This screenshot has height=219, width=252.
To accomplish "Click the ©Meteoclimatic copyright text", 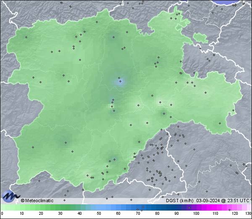I will (x=37, y=201).
